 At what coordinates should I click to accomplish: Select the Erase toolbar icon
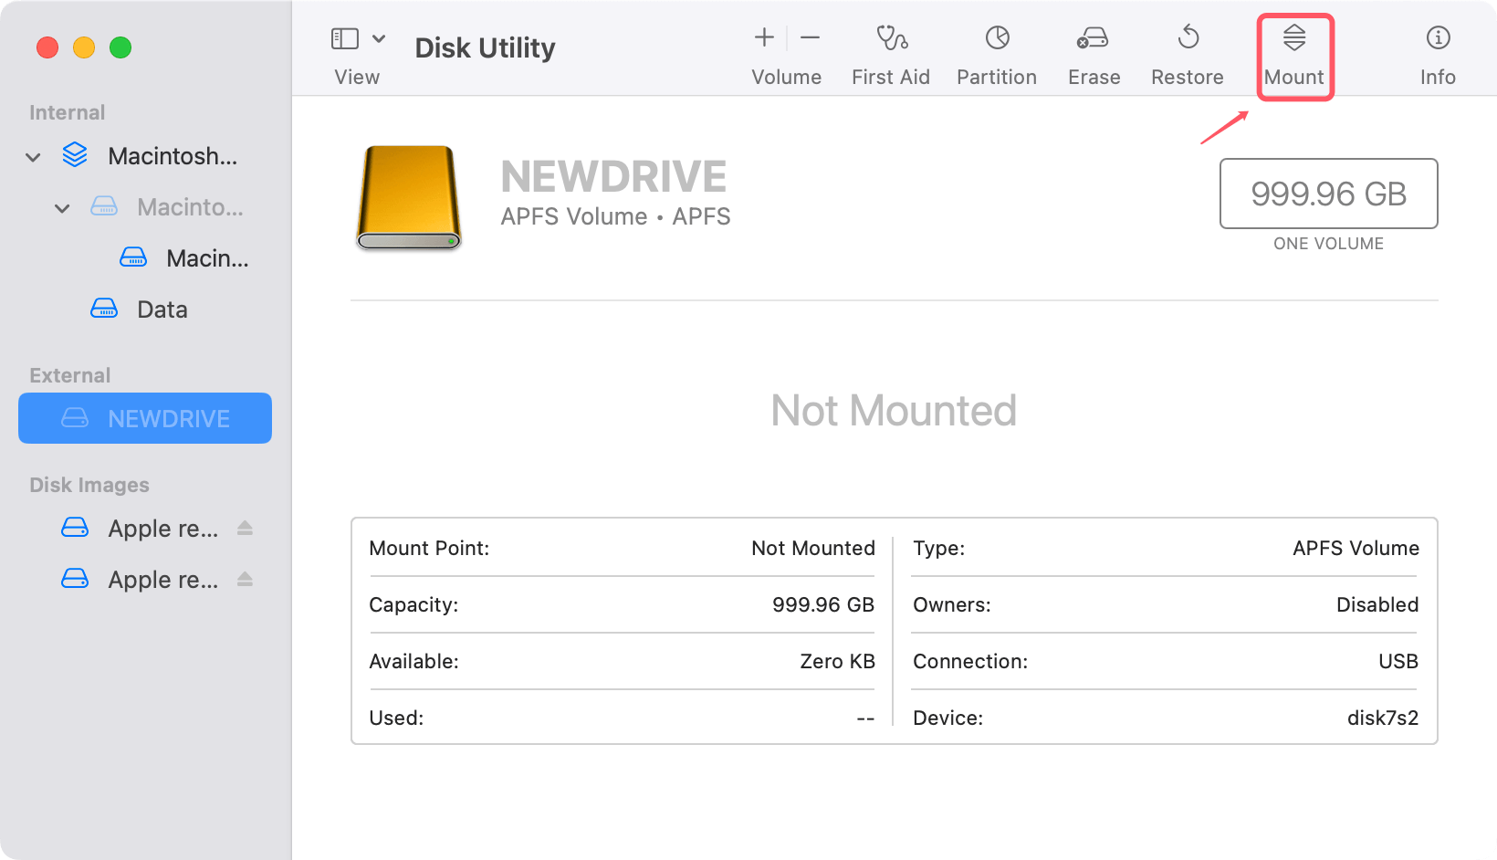(x=1093, y=52)
